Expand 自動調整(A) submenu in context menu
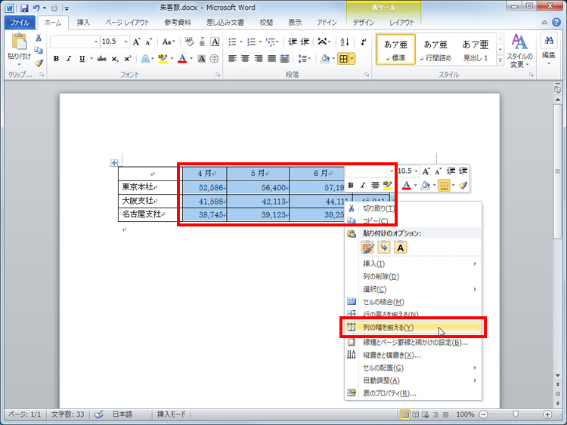Image resolution: width=567 pixels, height=425 pixels. (x=413, y=380)
